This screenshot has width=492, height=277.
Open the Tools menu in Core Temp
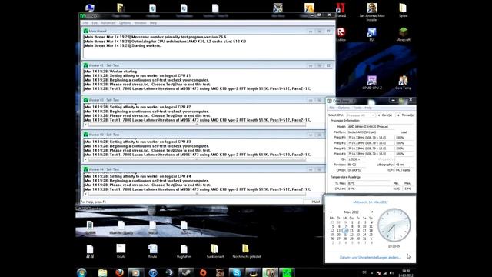coord(357,108)
